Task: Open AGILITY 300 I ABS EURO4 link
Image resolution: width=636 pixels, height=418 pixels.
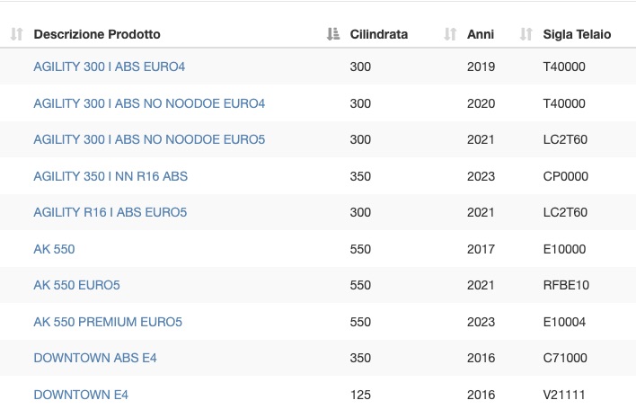Action: click(109, 67)
